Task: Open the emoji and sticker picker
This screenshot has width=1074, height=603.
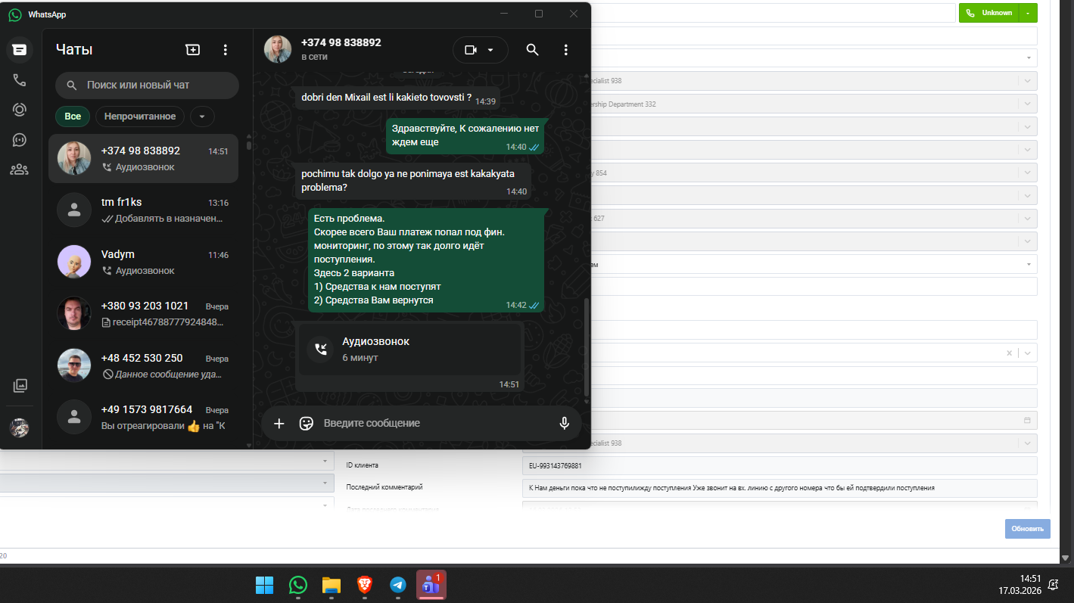Action: (307, 423)
